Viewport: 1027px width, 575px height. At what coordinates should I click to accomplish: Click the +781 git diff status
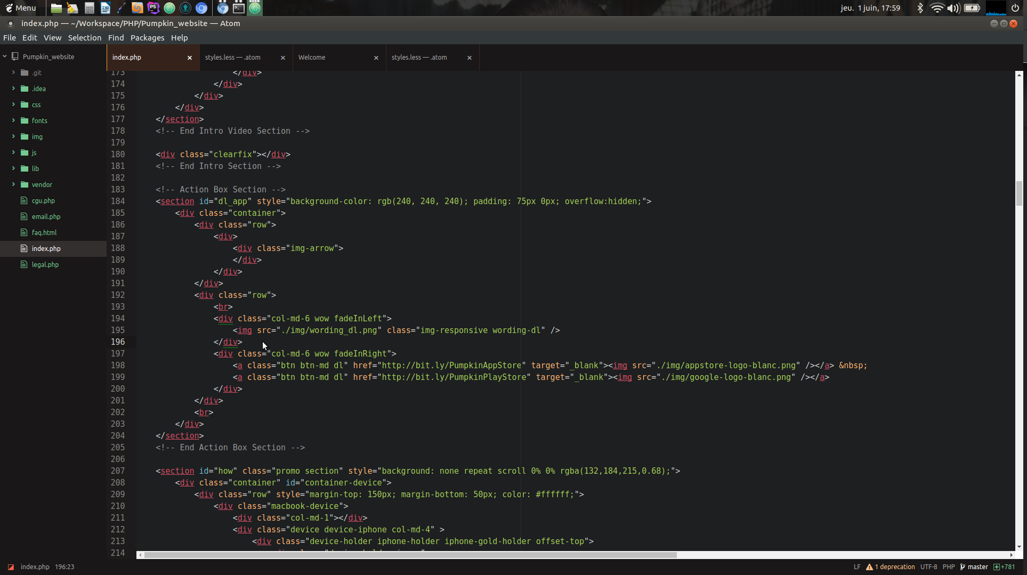[1004, 567]
